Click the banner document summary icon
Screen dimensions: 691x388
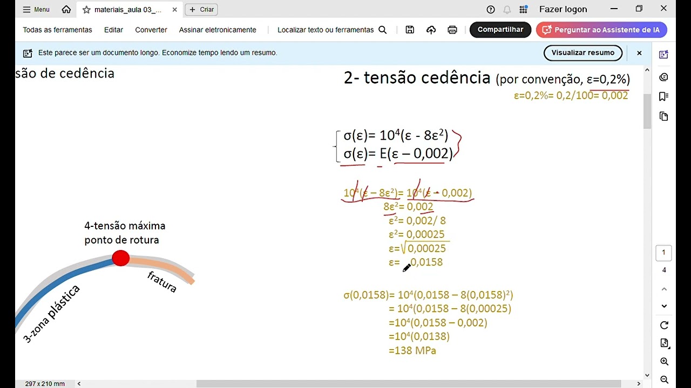coord(28,53)
